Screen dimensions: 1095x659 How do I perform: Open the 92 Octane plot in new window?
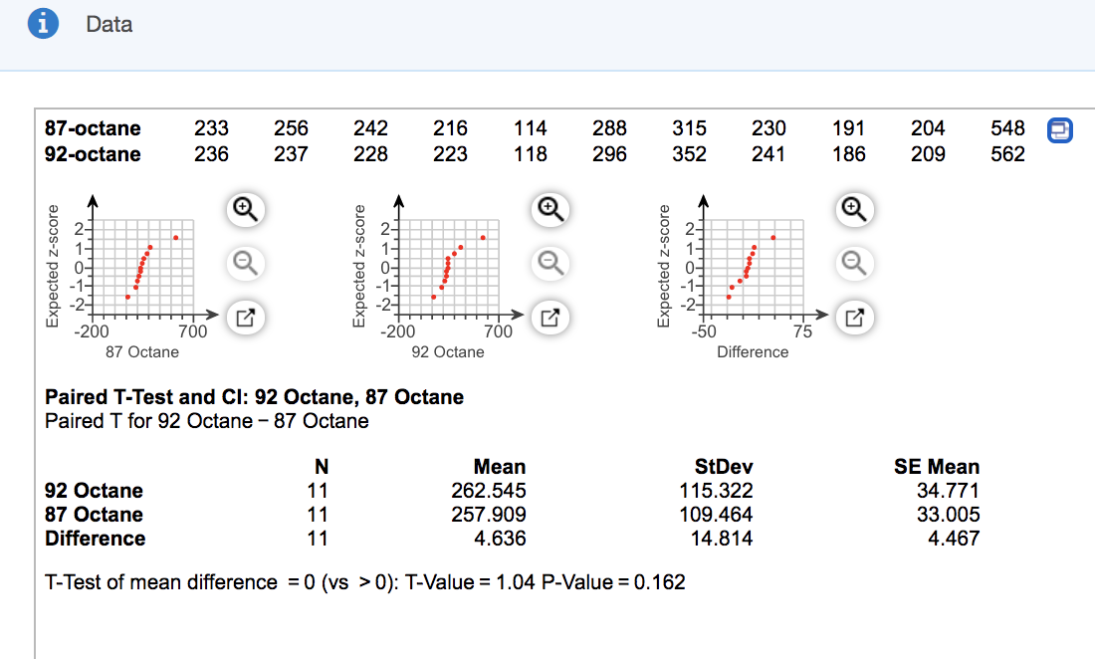pyautogui.click(x=550, y=318)
